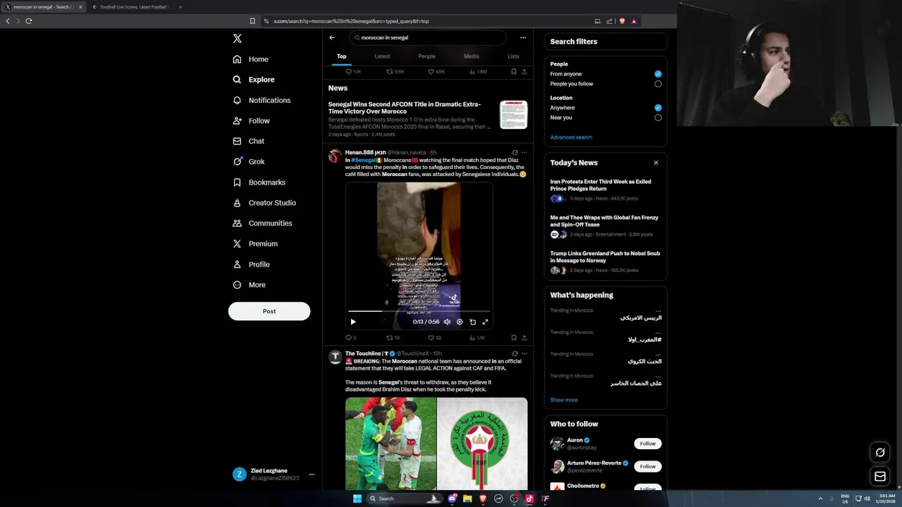Select Near you location option

658,118
